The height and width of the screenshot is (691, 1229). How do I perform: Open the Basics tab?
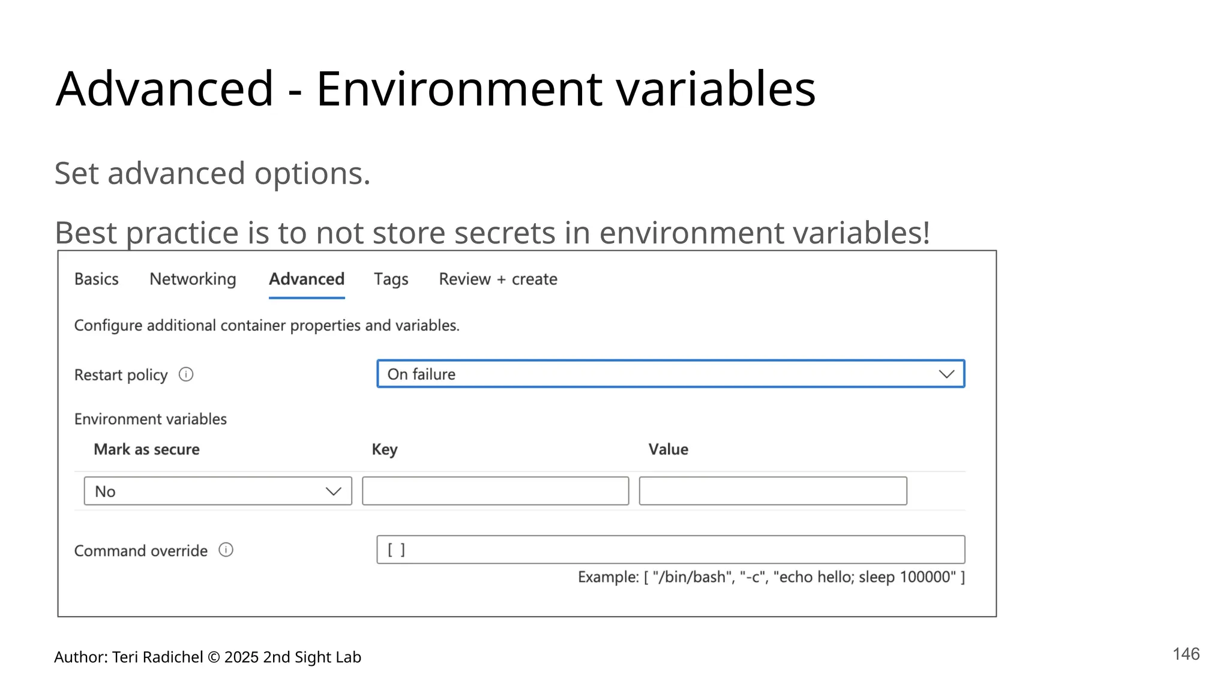click(x=97, y=279)
